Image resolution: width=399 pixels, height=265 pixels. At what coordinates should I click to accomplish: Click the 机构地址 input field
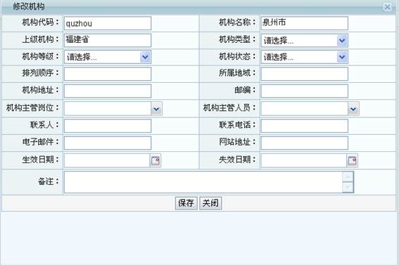coord(108,91)
